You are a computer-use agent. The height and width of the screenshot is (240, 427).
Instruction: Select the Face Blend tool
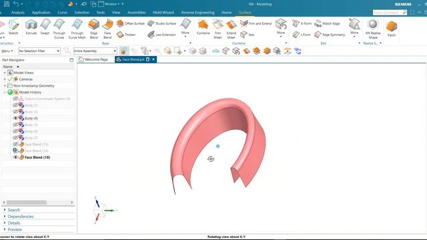(x=107, y=29)
